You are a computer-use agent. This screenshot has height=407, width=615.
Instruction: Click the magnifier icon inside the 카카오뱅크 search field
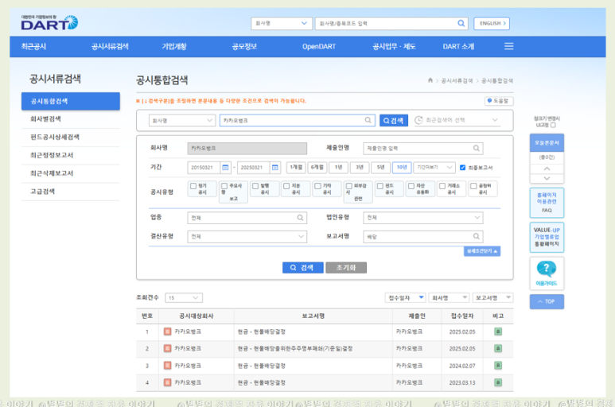click(368, 120)
